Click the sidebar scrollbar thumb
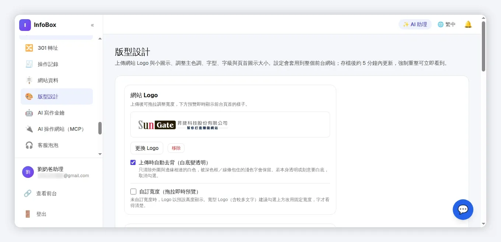The image size is (501, 242). 100,128
